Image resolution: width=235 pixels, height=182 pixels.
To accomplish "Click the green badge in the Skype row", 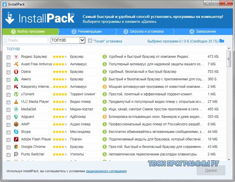I will click(x=105, y=132).
